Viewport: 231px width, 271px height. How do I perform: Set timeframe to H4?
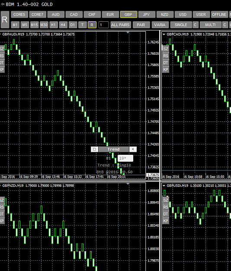click(63, 25)
